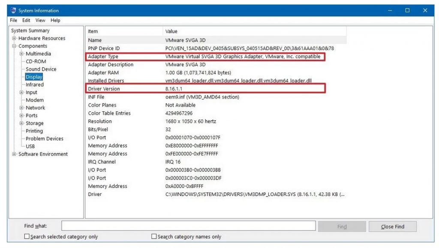This screenshot has height=248, width=439.
Task: Open the Sound Device category
Action: [41, 69]
